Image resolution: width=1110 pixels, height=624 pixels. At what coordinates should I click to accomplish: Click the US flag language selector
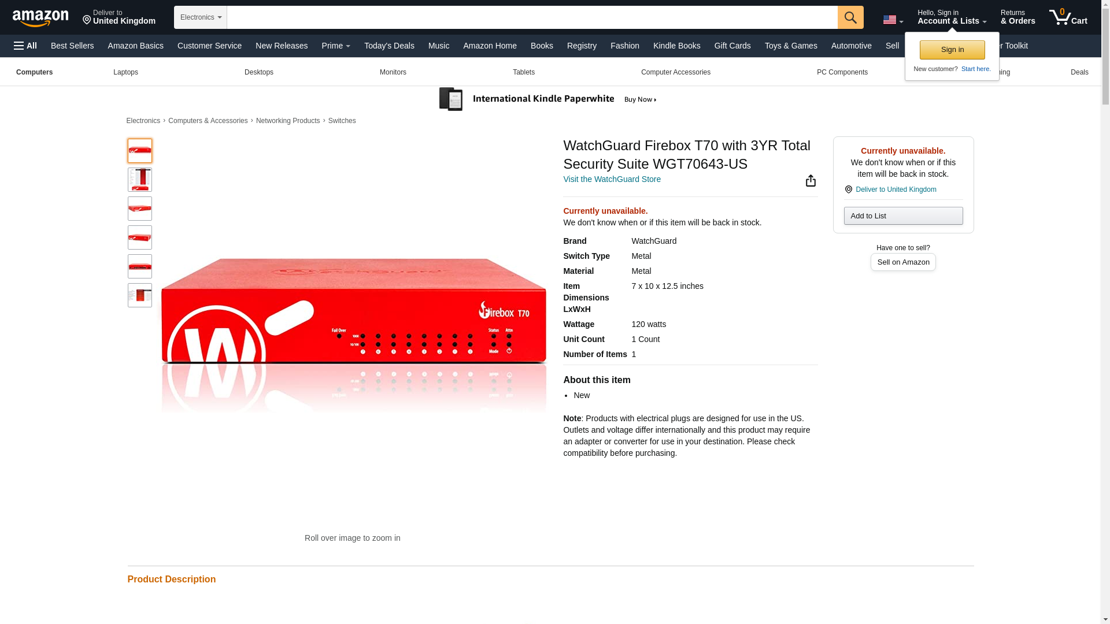click(893, 20)
